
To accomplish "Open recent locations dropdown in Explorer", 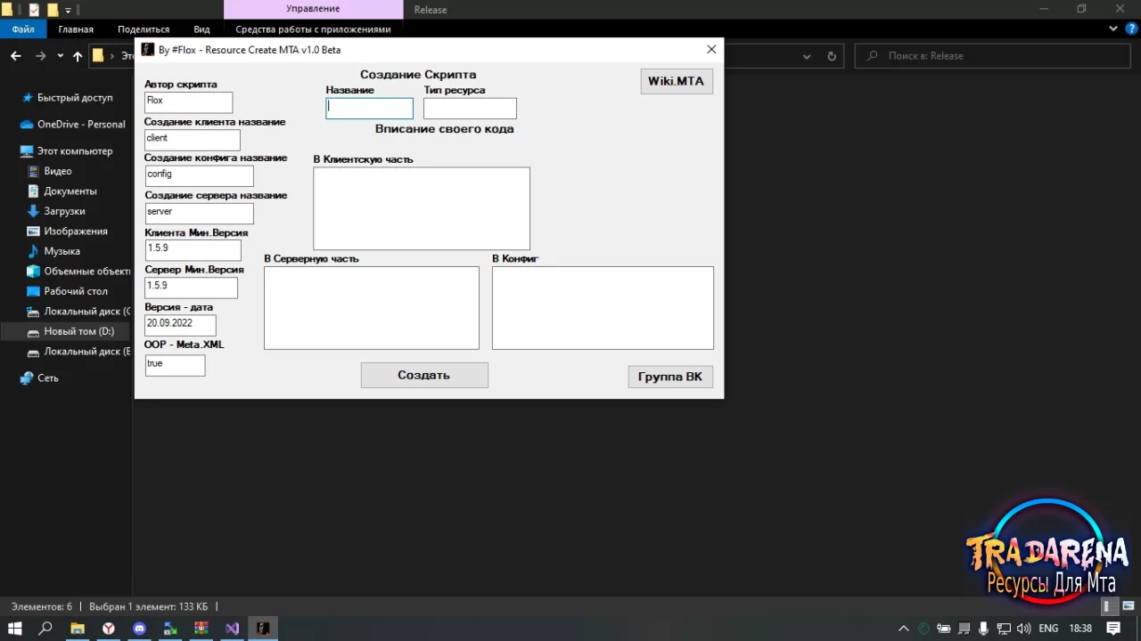I will (x=60, y=55).
